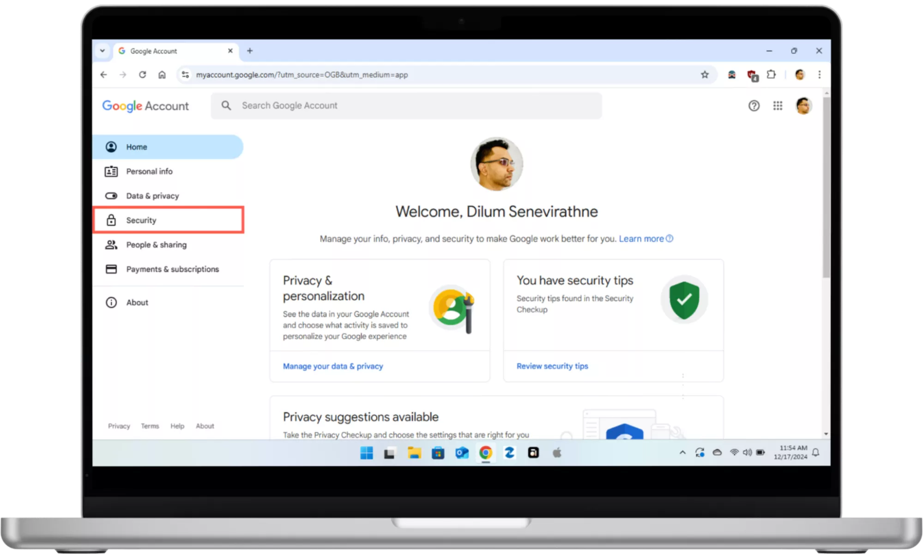Open Chrome three-dot menu

pyautogui.click(x=820, y=75)
